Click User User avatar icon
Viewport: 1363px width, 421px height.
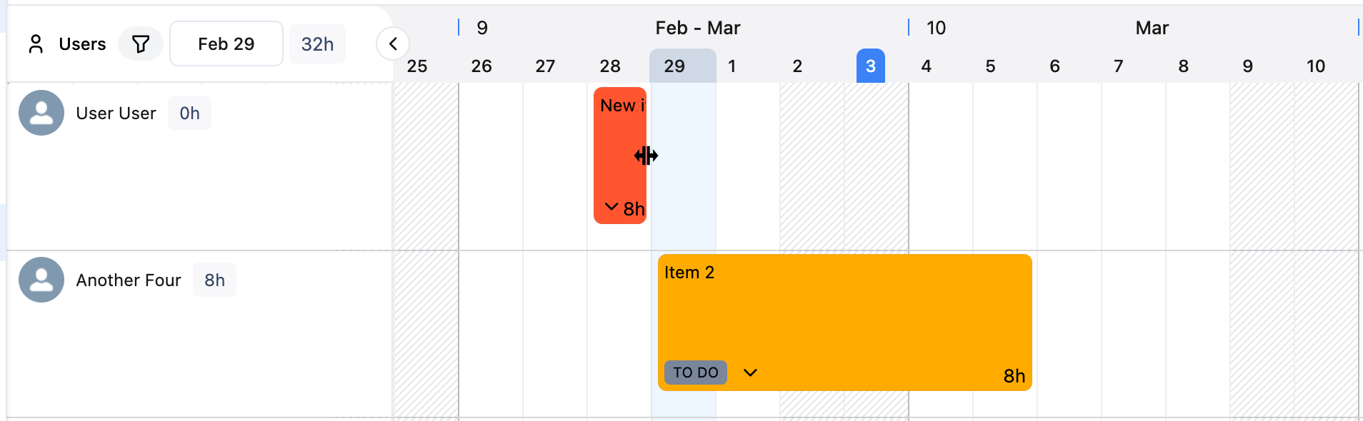[41, 113]
